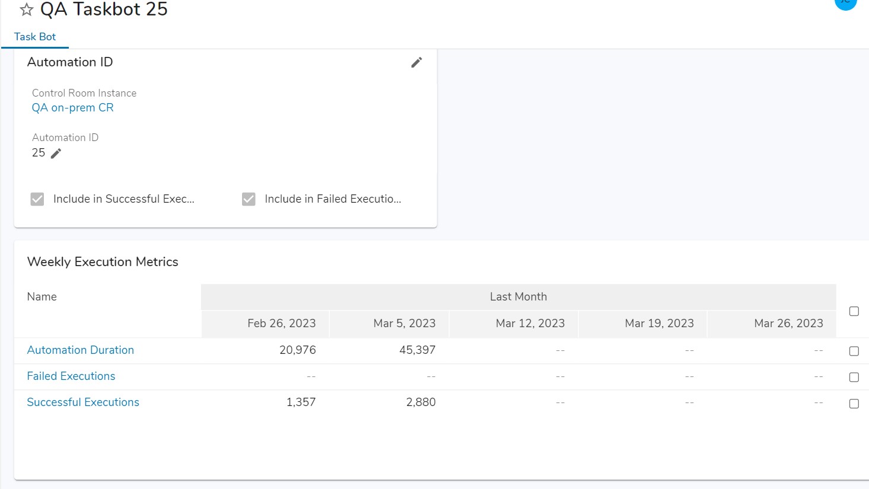Viewport: 869px width, 489px height.
Task: Toggle Include in Failed Executions checkbox
Action: [249, 199]
